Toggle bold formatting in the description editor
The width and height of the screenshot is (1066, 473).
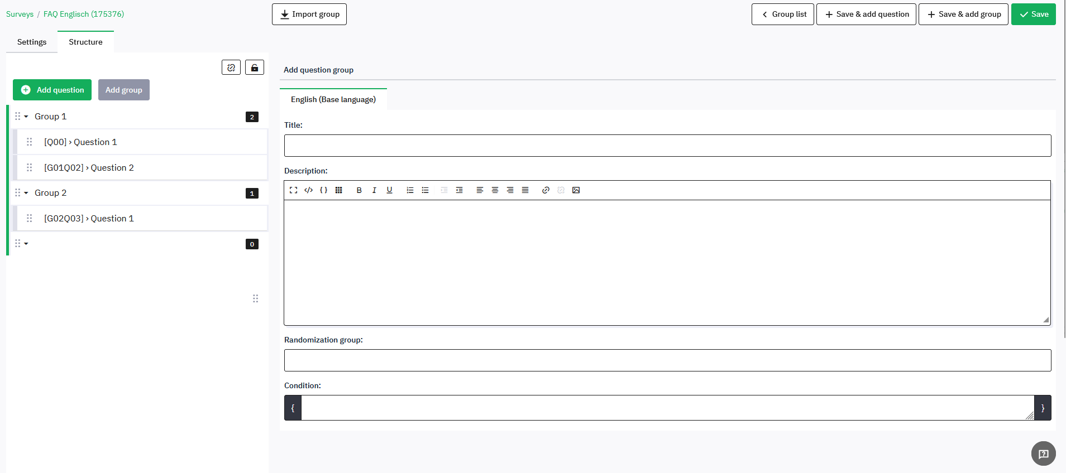point(359,190)
